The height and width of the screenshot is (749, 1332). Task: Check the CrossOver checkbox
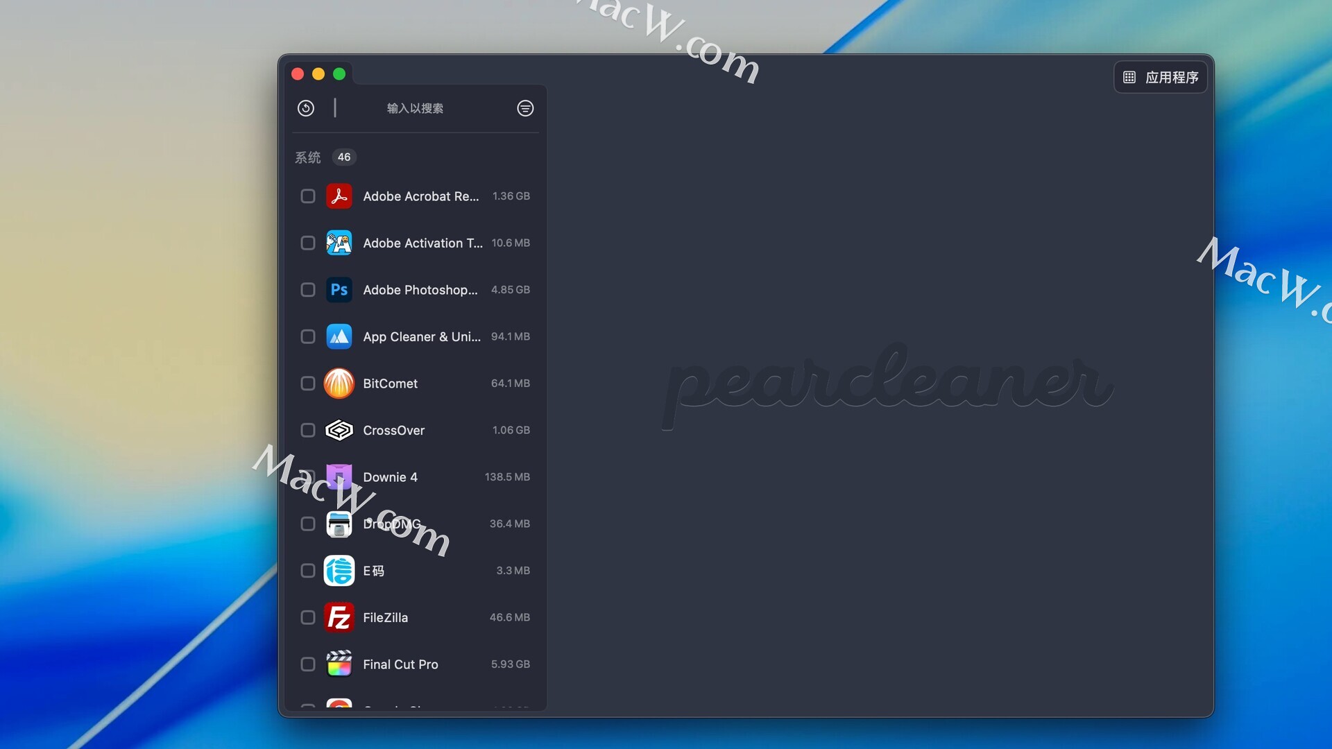(x=308, y=430)
